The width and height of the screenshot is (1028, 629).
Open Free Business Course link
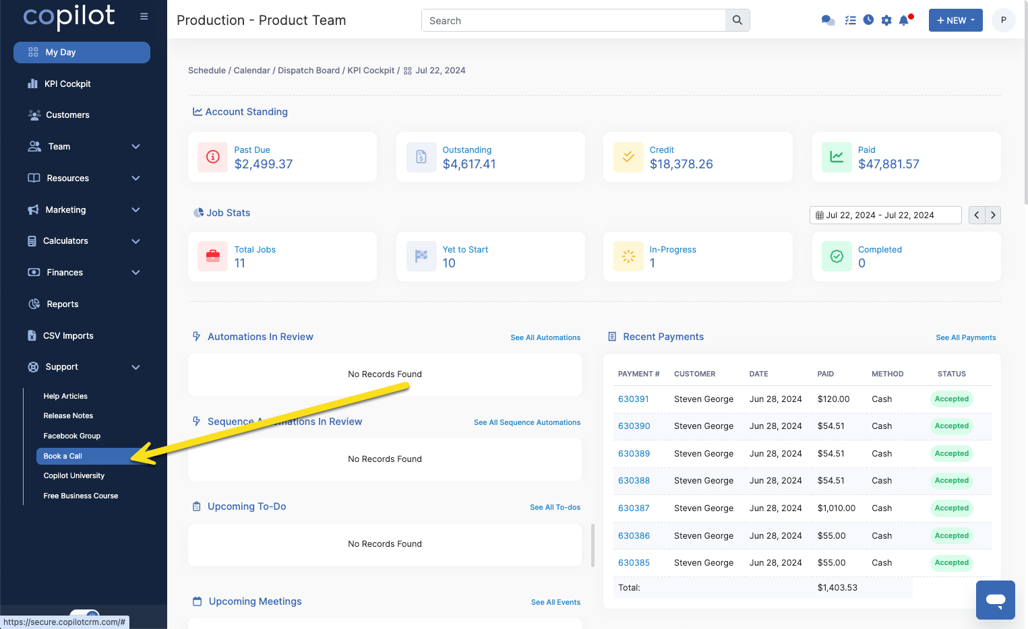pyautogui.click(x=81, y=496)
